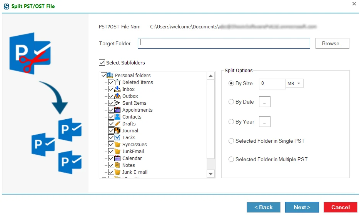Click the Browse button
The height and width of the screenshot is (216, 359).
tap(332, 43)
